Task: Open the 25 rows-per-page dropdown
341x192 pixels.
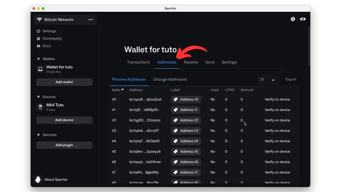Action: (268, 79)
